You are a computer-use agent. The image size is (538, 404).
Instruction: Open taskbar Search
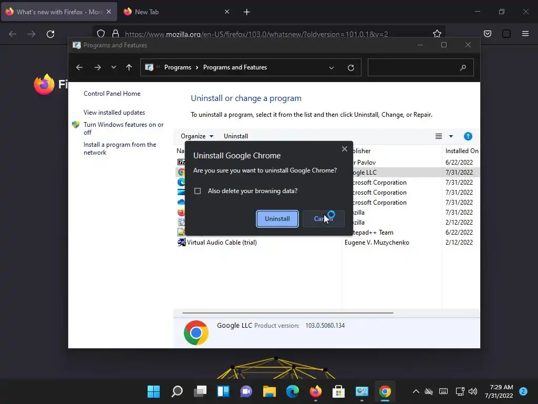pos(177,391)
